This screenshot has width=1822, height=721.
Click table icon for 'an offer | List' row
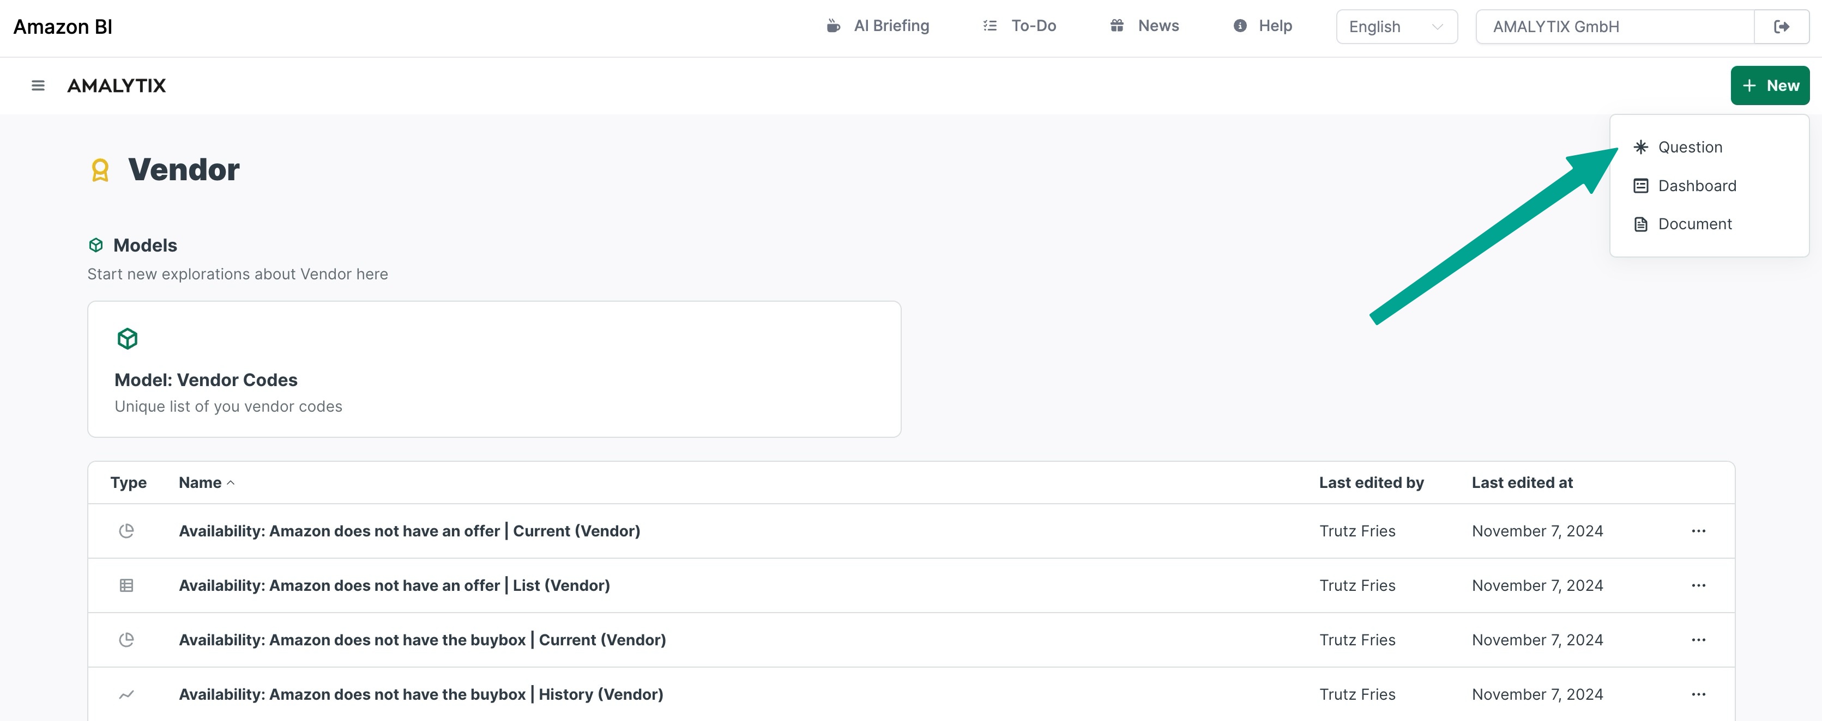[126, 585]
